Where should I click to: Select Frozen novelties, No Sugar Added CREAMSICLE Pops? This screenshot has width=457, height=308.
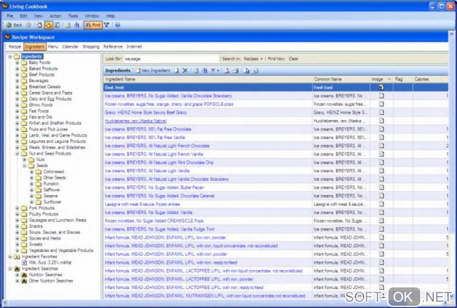(x=154, y=221)
